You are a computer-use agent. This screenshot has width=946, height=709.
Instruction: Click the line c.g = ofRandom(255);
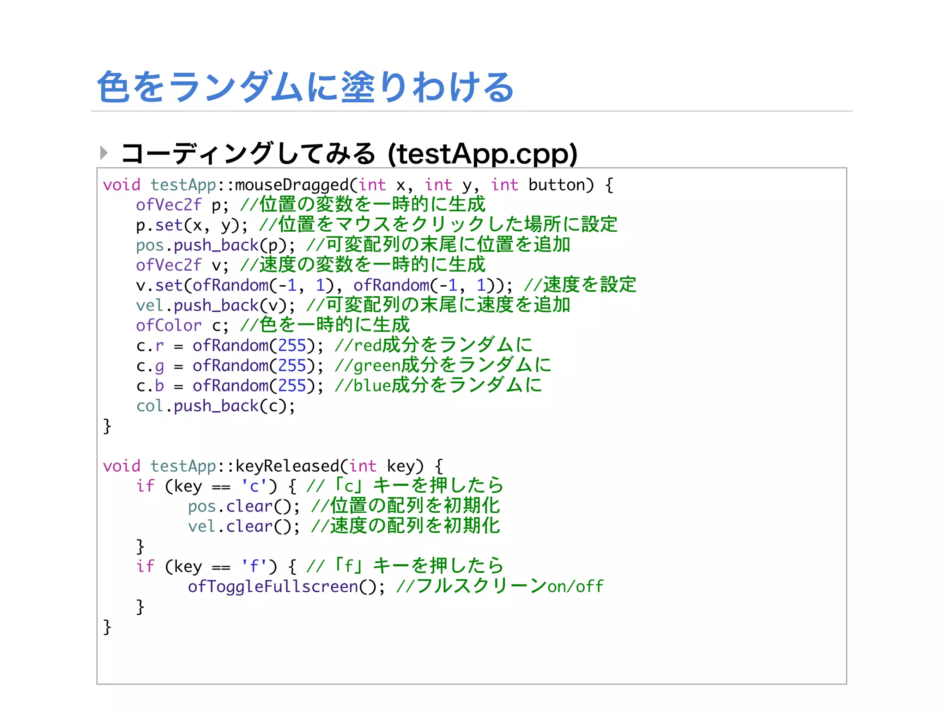344,365
